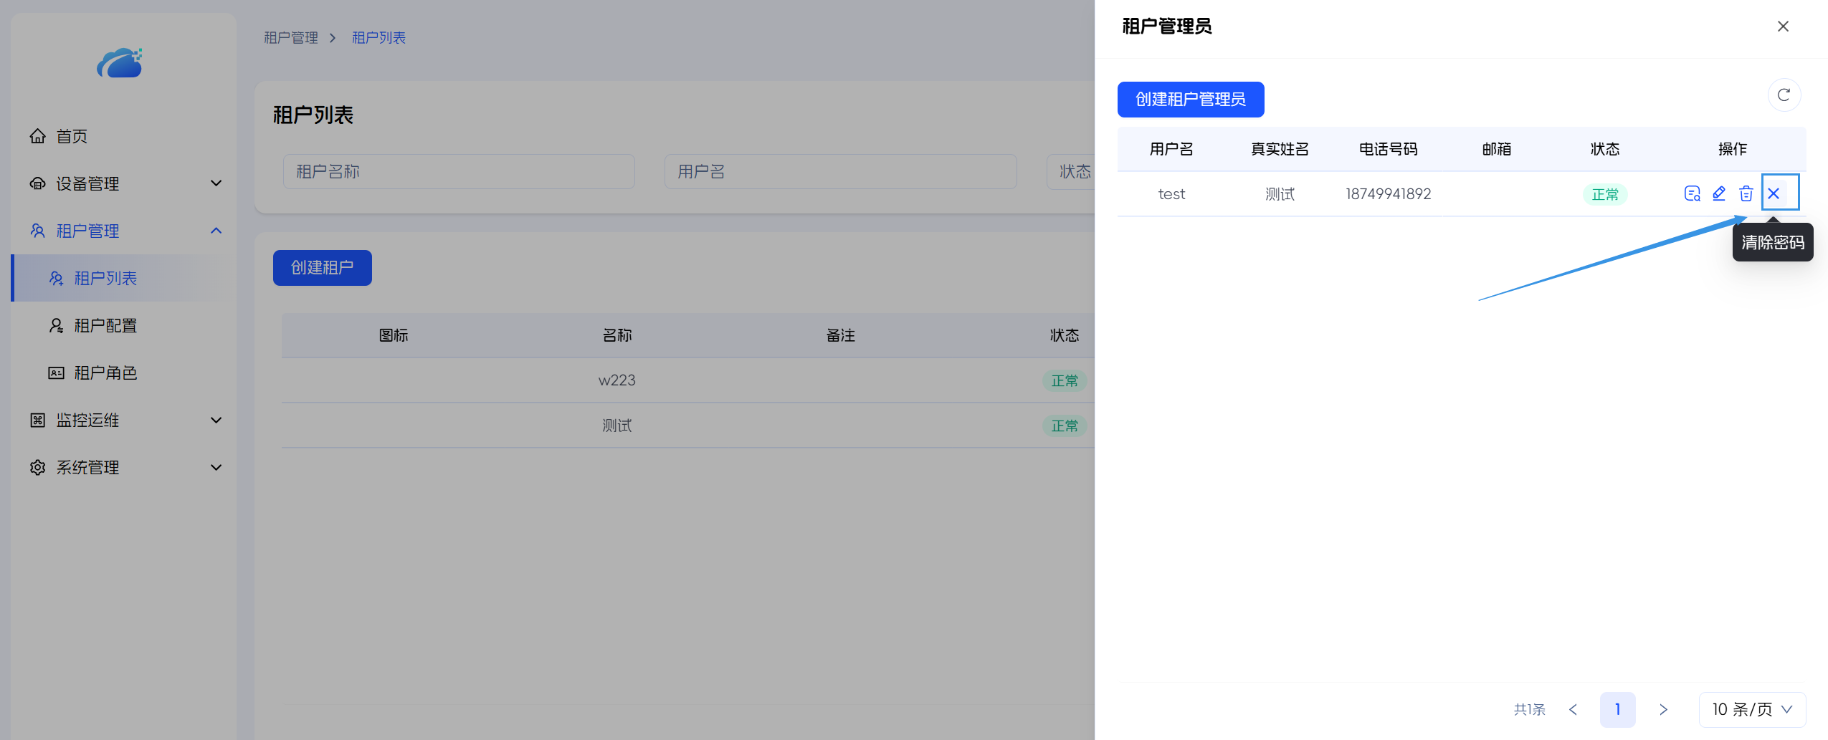
Task: Open the 10 条/页 page size dropdown
Action: click(1752, 710)
